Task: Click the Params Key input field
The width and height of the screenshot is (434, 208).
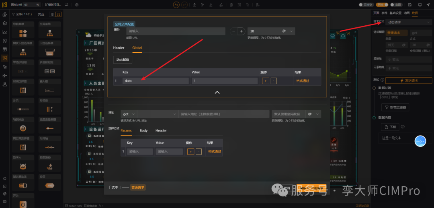Action: coord(140,152)
